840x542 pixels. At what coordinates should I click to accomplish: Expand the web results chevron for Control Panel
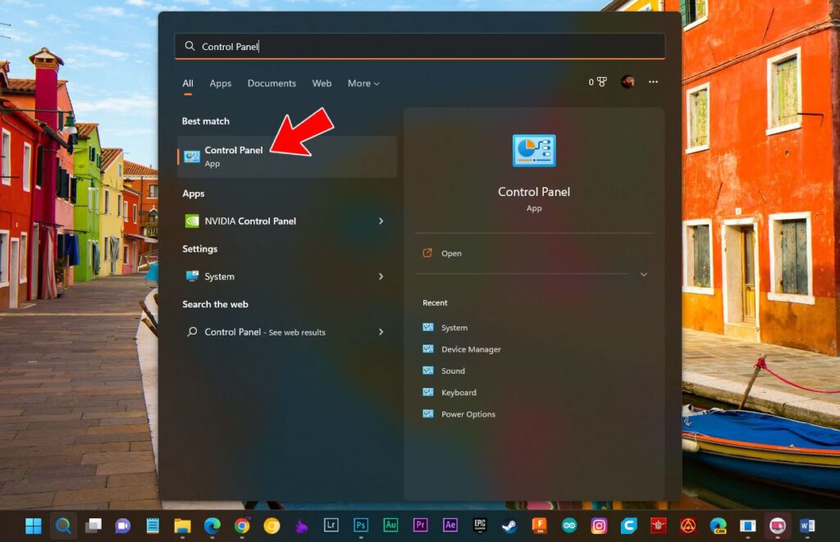[x=381, y=332]
